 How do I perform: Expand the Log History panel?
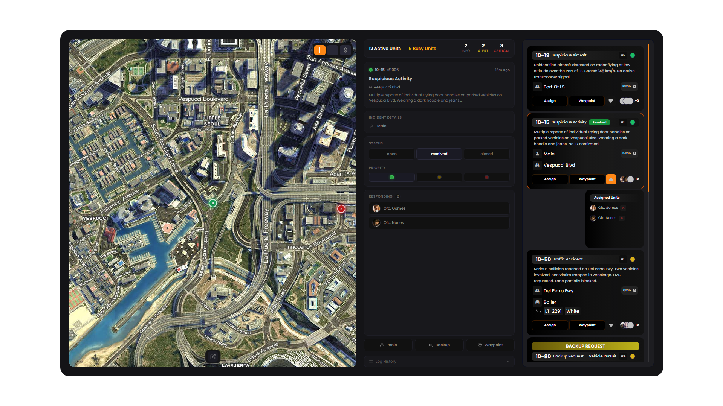(x=439, y=362)
